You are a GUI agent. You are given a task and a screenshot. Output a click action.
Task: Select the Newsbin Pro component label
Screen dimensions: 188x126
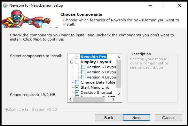(x=93, y=57)
